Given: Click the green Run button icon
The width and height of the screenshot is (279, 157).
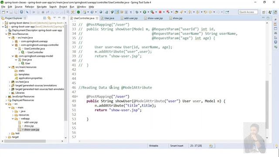Looking at the screenshot, I should click(145, 12).
